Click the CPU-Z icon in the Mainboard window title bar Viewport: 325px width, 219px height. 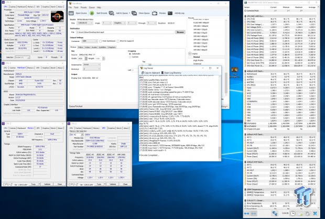click(x=3, y=63)
